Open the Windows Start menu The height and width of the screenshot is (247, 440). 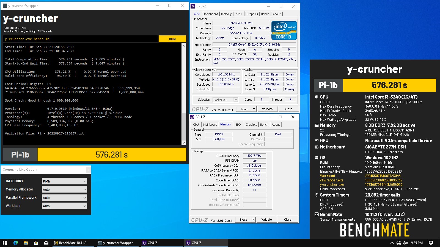pos(5,243)
